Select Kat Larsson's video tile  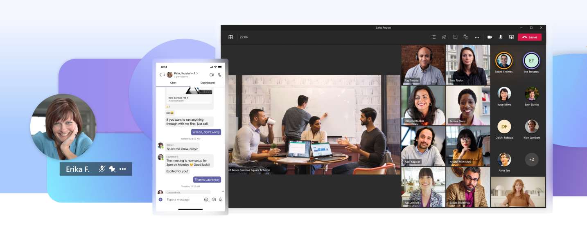423,187
